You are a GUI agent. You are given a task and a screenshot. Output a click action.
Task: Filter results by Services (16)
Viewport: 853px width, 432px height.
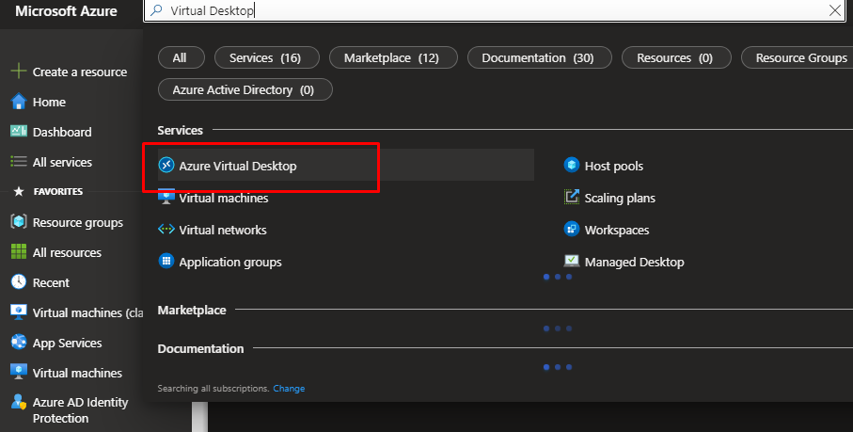pyautogui.click(x=264, y=58)
